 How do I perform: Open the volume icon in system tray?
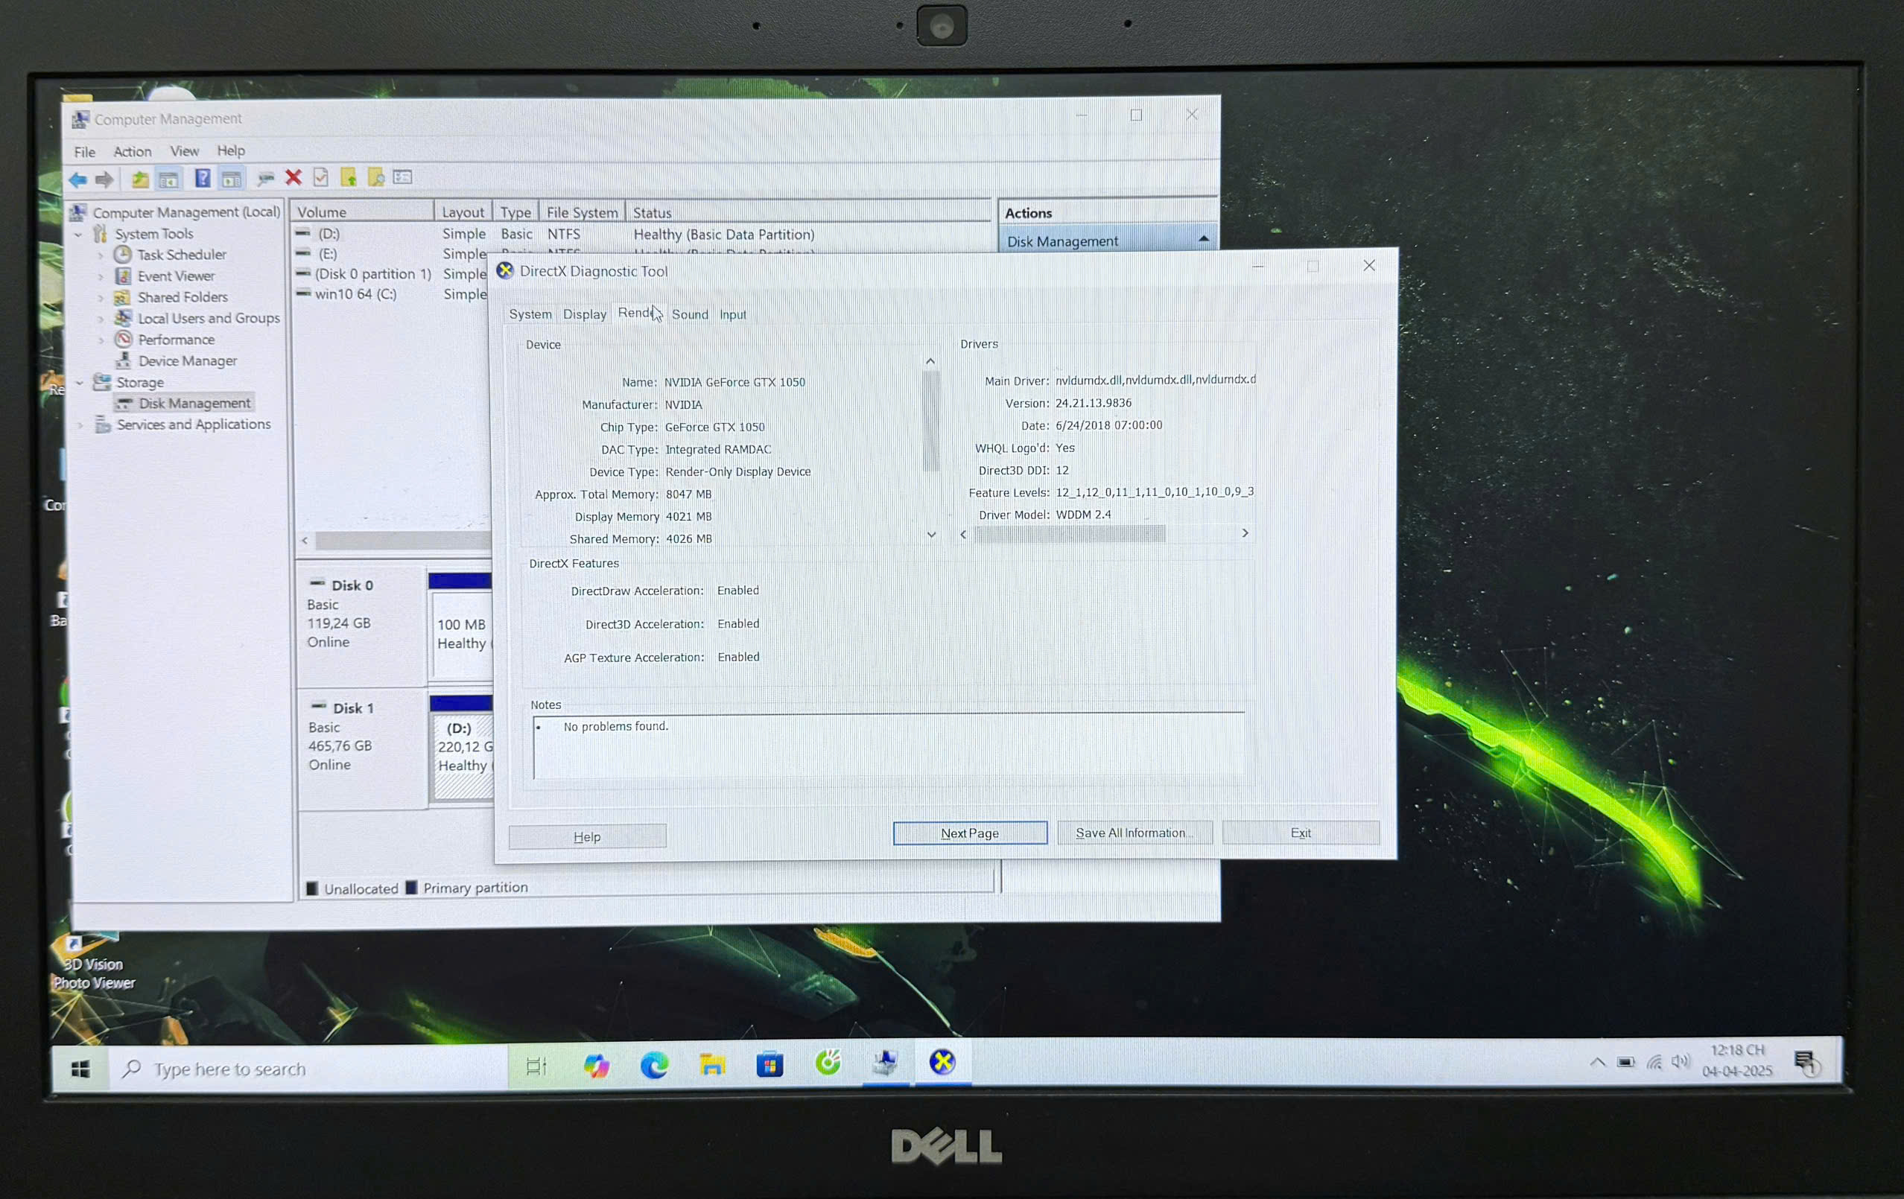point(1681,1062)
